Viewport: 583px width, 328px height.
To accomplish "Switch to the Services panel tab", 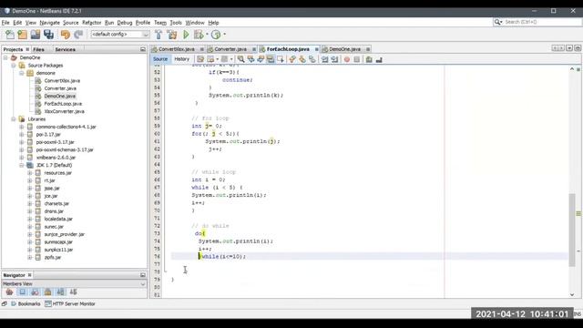I will click(x=65, y=49).
